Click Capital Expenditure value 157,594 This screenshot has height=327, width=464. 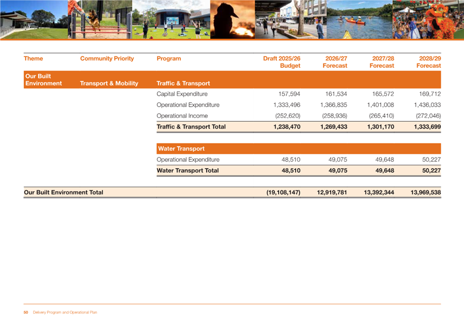click(x=289, y=94)
